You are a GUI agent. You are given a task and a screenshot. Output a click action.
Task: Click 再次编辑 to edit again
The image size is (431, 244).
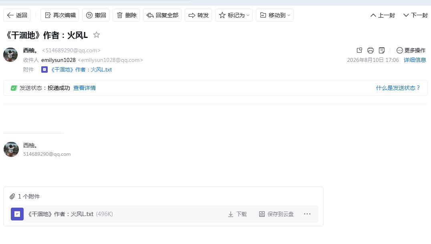tap(60, 15)
